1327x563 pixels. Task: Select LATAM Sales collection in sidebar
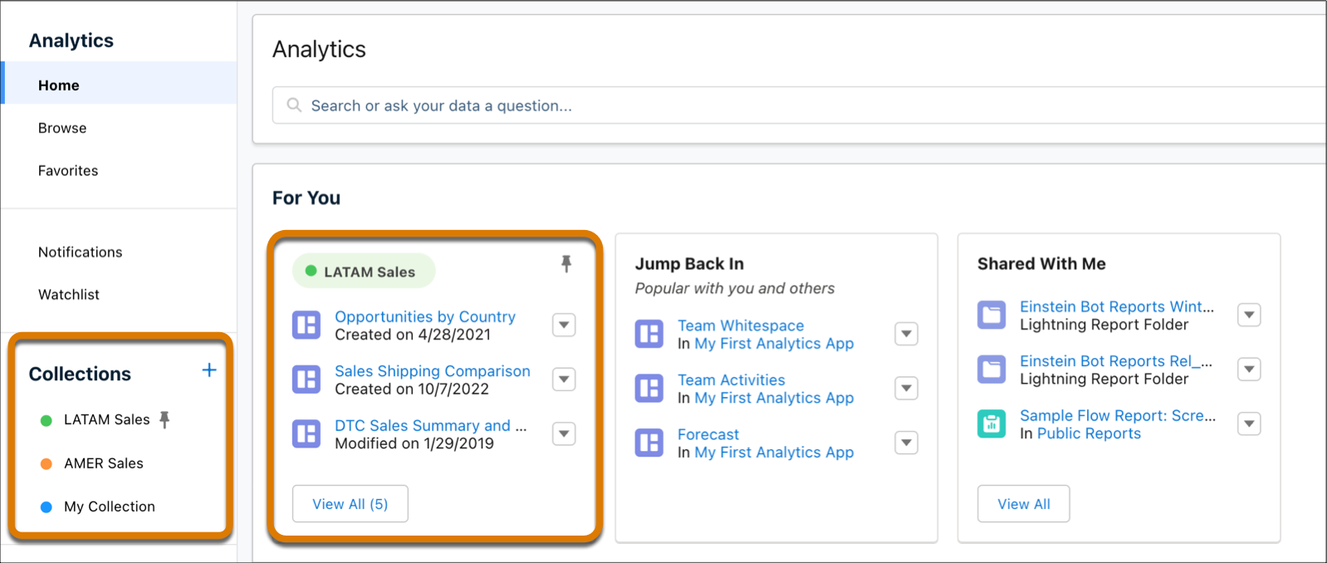(x=107, y=419)
